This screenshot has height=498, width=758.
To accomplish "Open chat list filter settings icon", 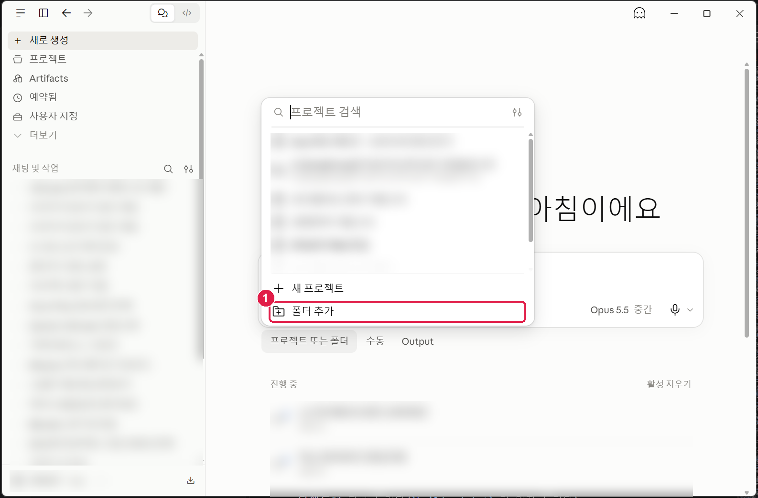I will click(188, 169).
